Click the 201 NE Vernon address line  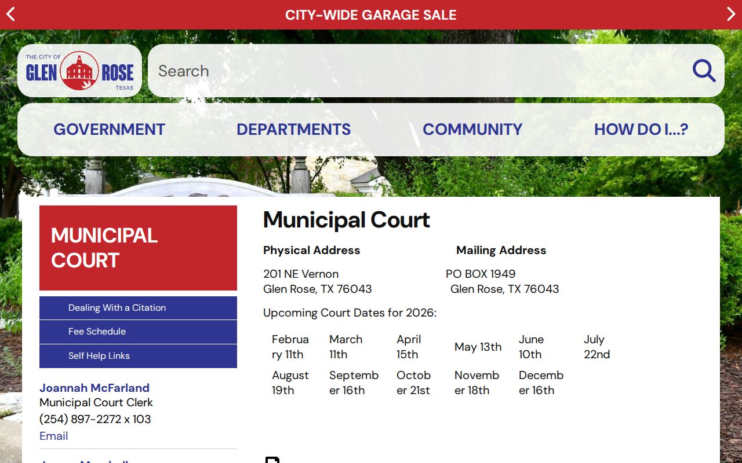[301, 274]
